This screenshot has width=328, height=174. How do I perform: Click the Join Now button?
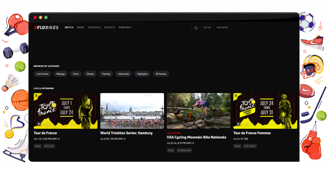pyautogui.click(x=222, y=27)
